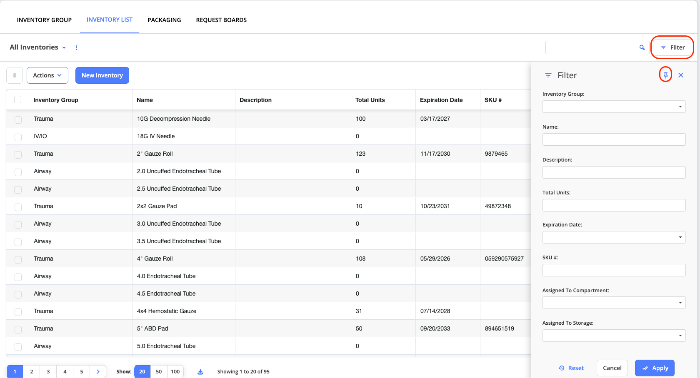
Task: Close the Filter panel
Action: [681, 75]
